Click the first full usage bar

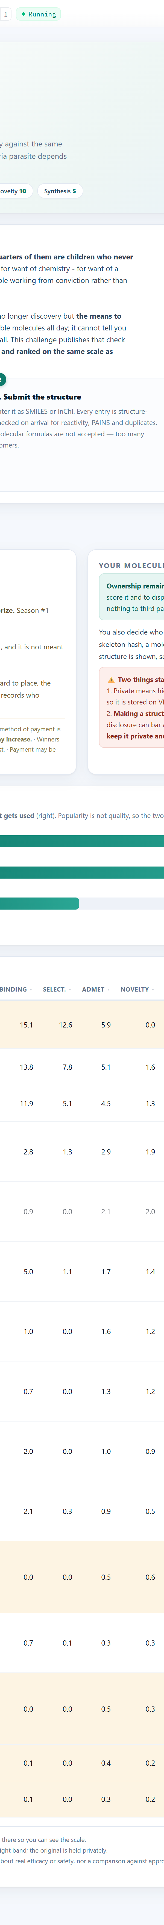(82, 842)
